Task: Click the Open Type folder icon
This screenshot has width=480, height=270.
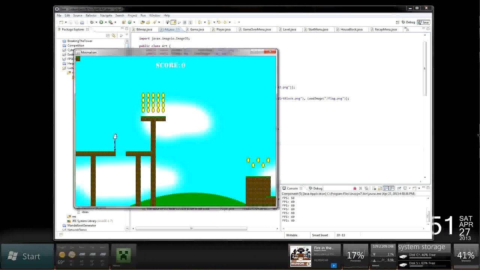Action: point(142,22)
